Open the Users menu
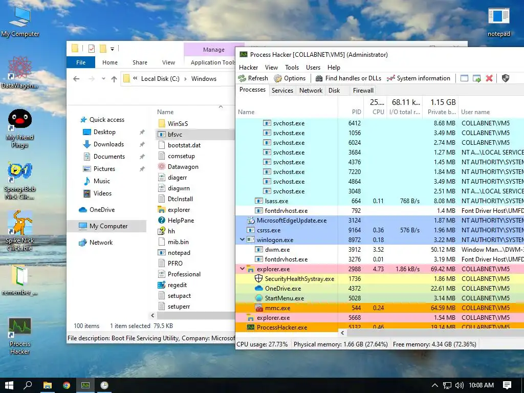 coord(313,68)
